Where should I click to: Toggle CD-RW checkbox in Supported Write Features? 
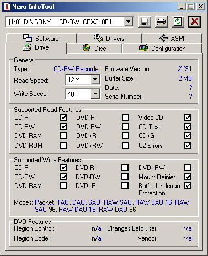pyautogui.click(x=63, y=177)
